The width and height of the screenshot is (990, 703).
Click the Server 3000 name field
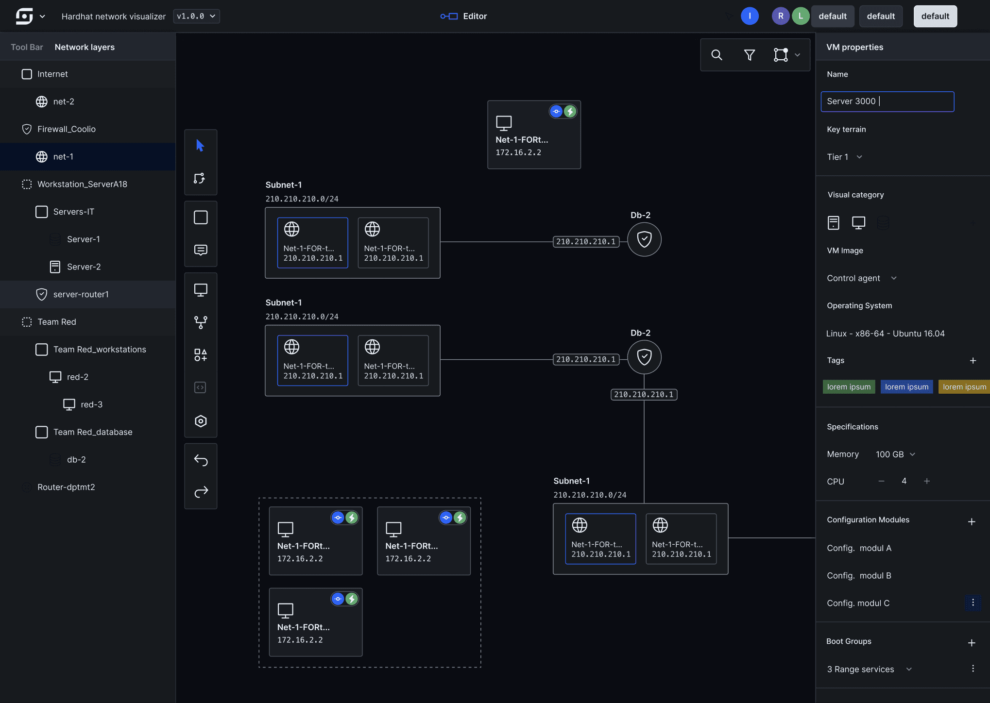(887, 101)
